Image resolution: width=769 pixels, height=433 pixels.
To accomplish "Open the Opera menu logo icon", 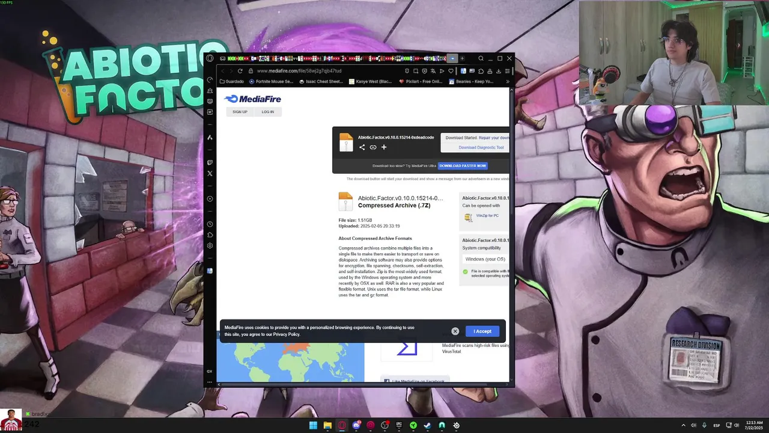I will 211,58.
